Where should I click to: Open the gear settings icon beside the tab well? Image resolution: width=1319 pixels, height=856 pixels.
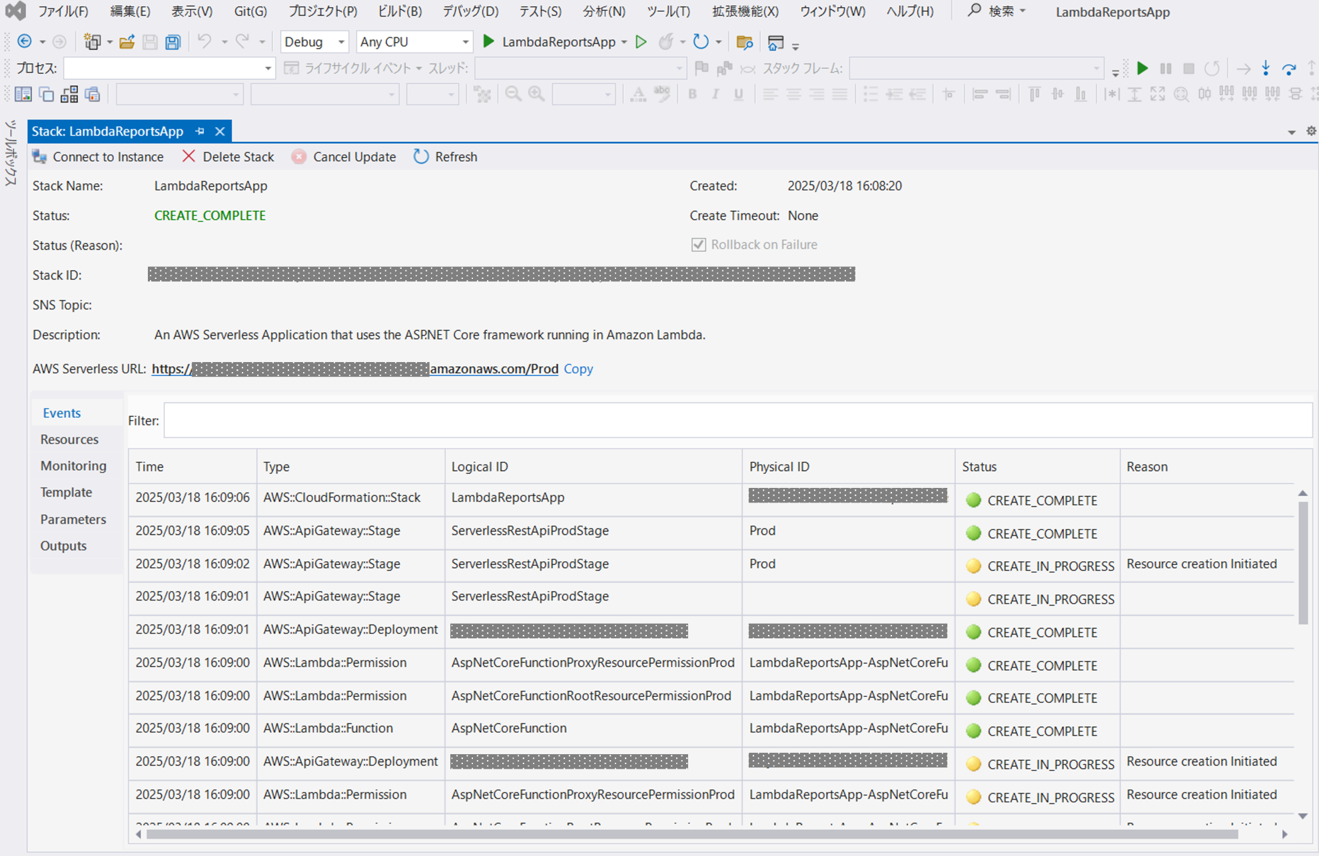coord(1311,131)
